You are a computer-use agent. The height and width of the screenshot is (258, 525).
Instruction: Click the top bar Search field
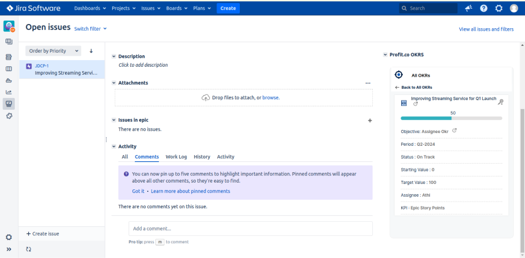click(428, 9)
